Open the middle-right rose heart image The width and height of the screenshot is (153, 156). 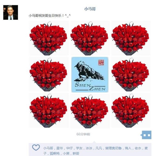131,74
